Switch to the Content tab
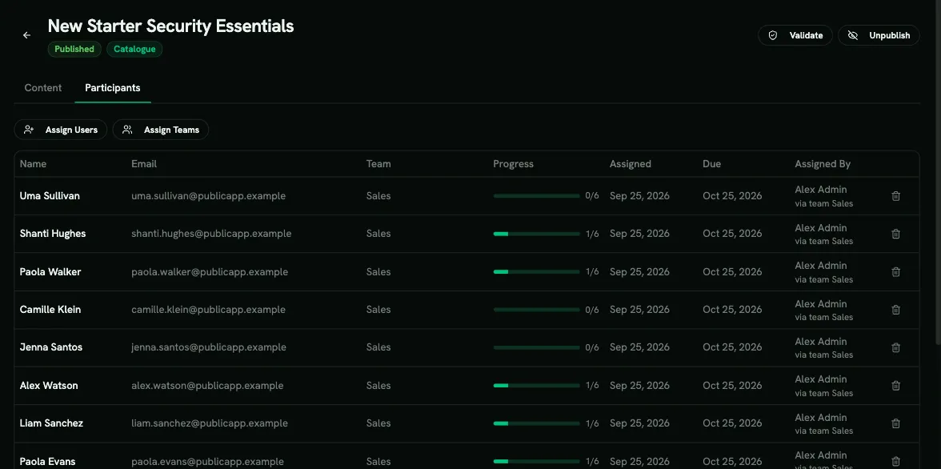The image size is (941, 469). coord(43,88)
